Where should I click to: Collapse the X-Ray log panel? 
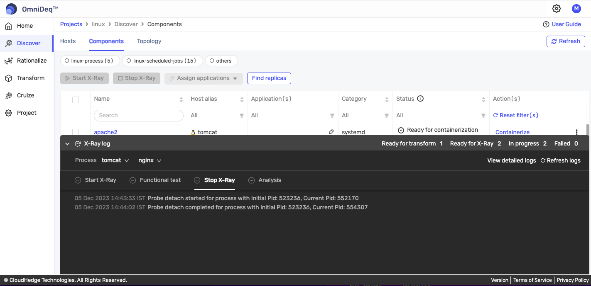(67, 143)
